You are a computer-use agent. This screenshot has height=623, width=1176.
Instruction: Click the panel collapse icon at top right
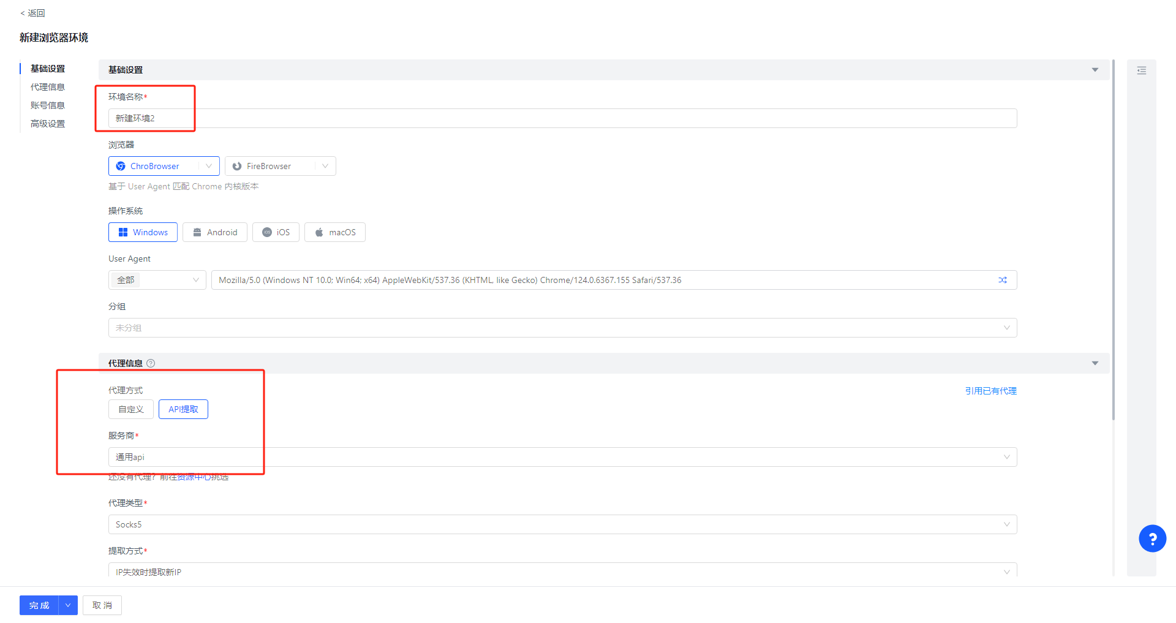point(1142,70)
